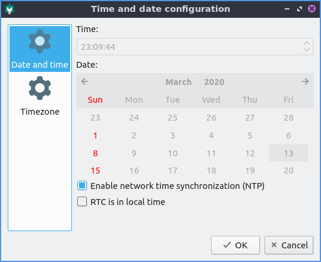
Task: Disable network time synchronization (NTP) checkbox
Action: click(82, 185)
